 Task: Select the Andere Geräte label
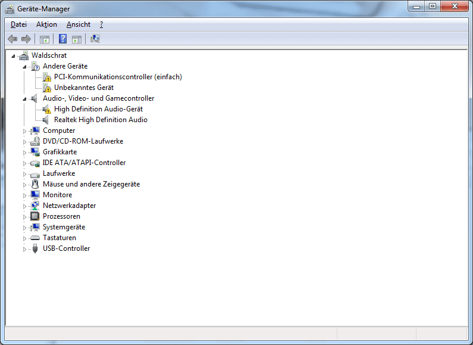[x=65, y=66]
